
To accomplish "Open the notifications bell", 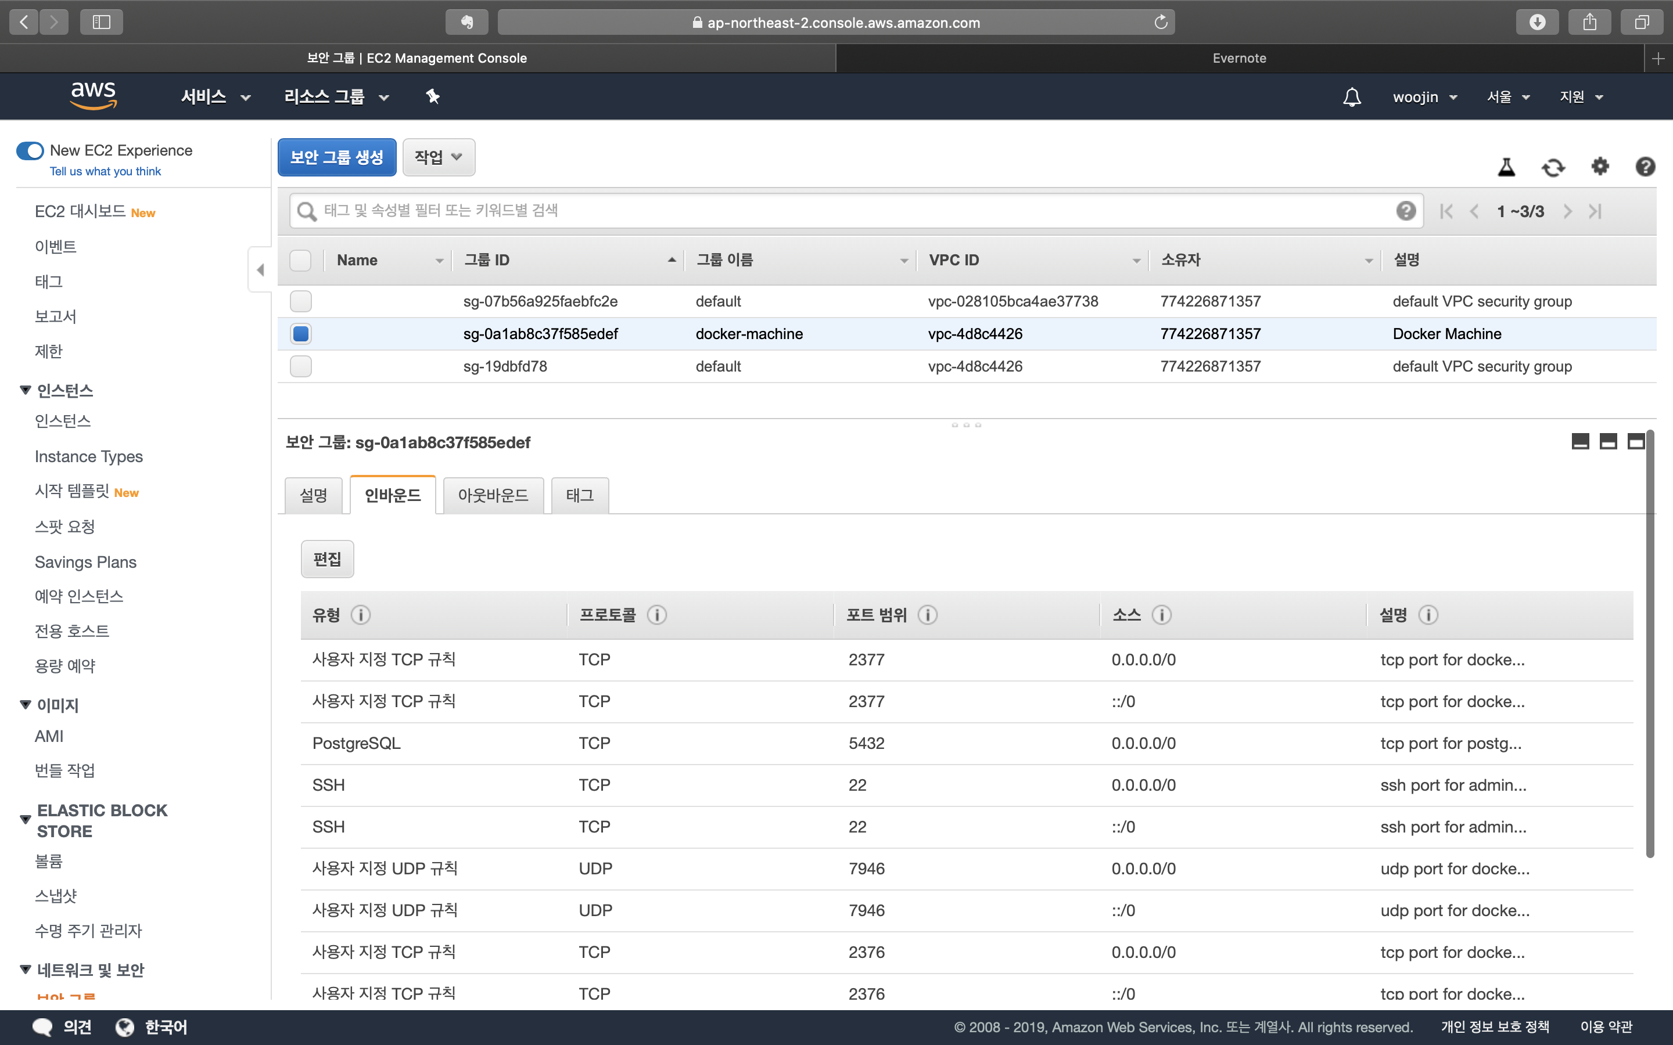I will [1352, 97].
